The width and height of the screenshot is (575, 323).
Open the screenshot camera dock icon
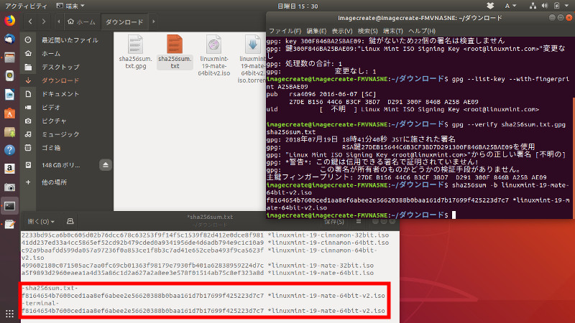(x=9, y=187)
